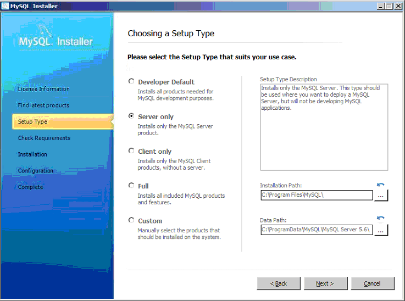Image resolution: width=405 pixels, height=301 pixels.
Task: Click the 'Installation Path:' label
Action: 281,185
